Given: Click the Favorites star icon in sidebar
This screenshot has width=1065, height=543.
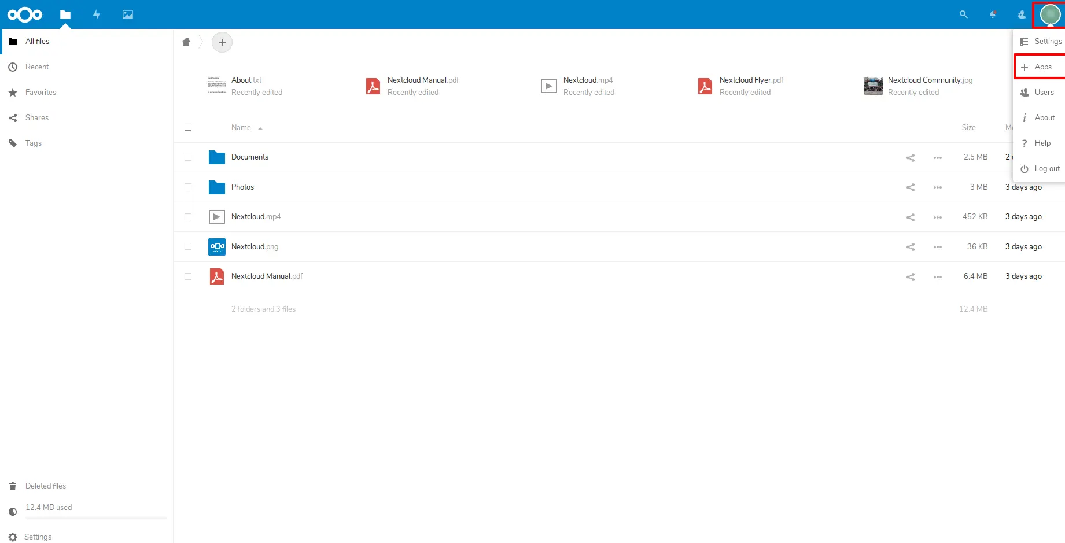Looking at the screenshot, I should pyautogui.click(x=13, y=93).
